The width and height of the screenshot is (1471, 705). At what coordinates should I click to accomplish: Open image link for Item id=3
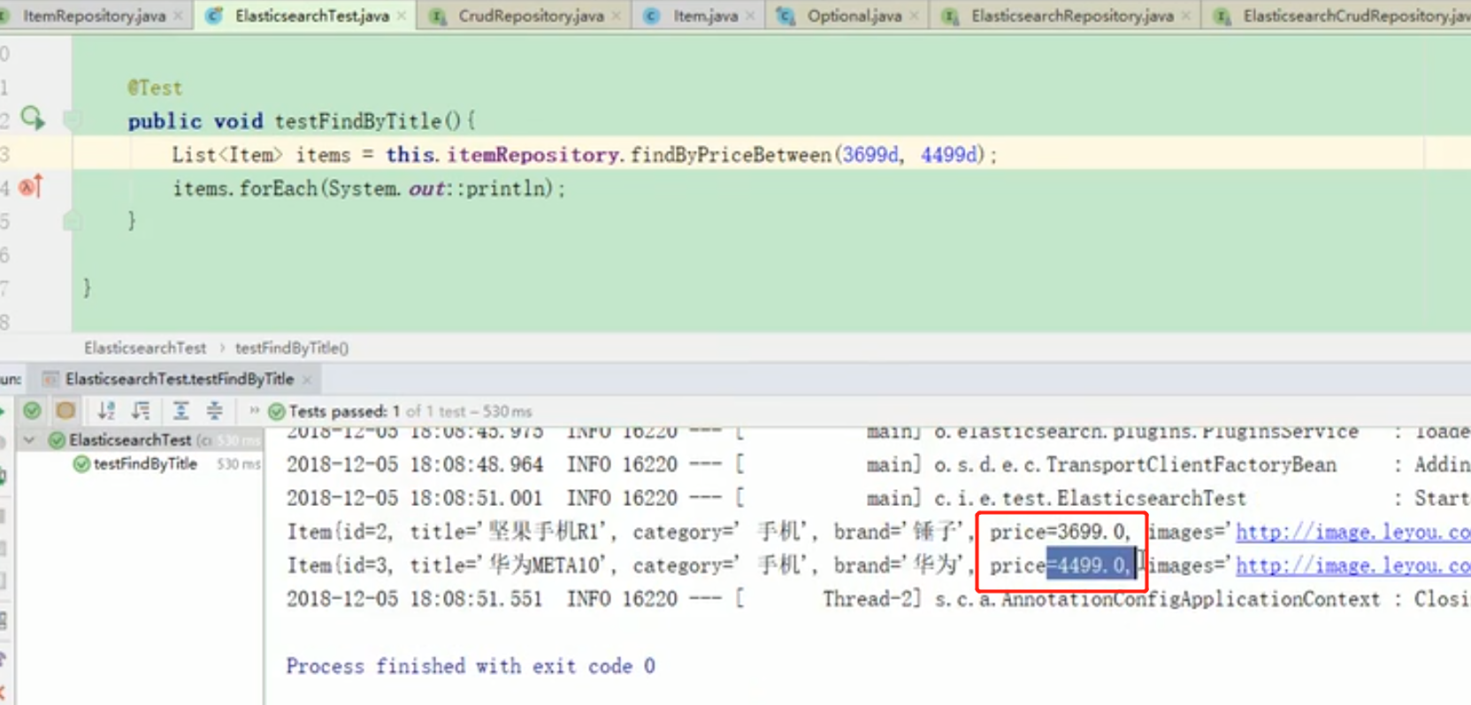pyautogui.click(x=1352, y=565)
